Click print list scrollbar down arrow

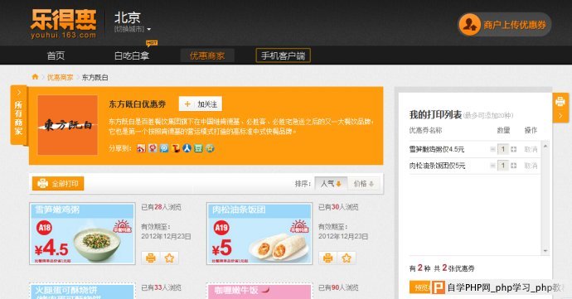[x=545, y=251]
